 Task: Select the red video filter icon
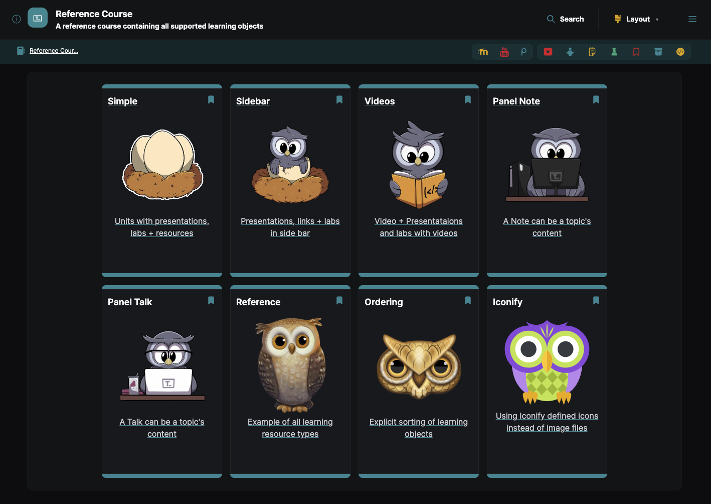548,51
